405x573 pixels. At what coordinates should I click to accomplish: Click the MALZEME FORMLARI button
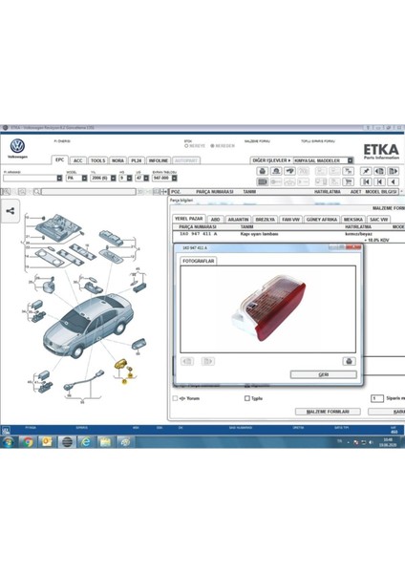click(328, 412)
